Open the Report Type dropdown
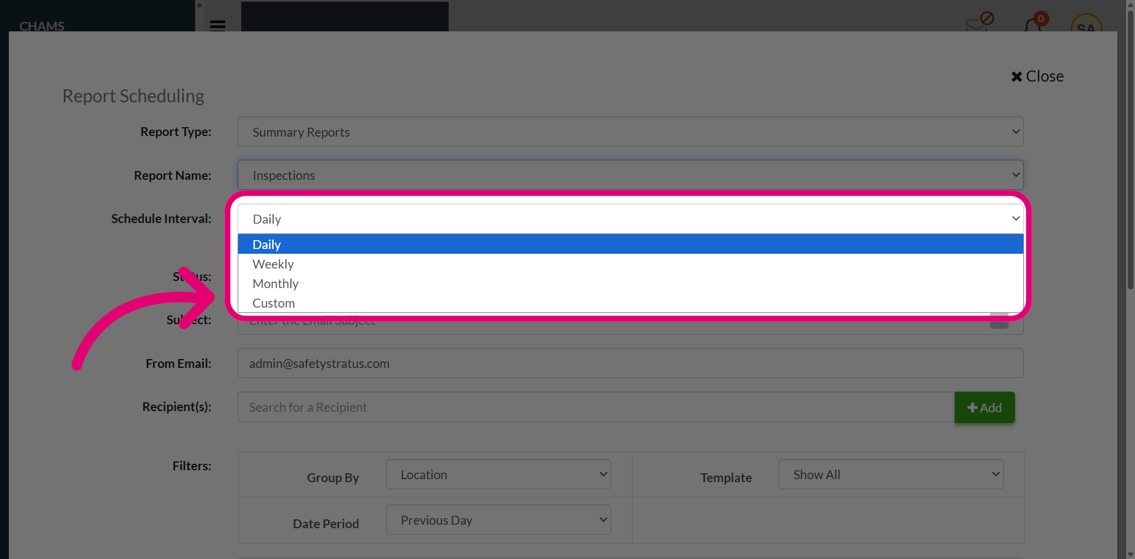 (630, 132)
